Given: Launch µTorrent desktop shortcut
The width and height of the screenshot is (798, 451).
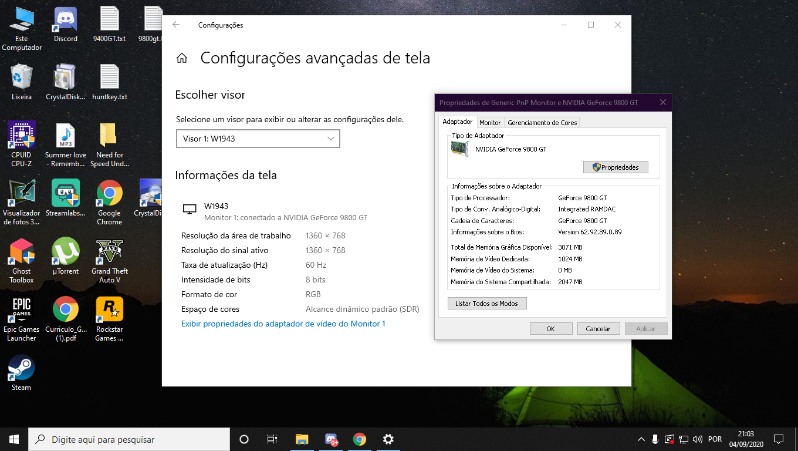Looking at the screenshot, I should [x=65, y=257].
